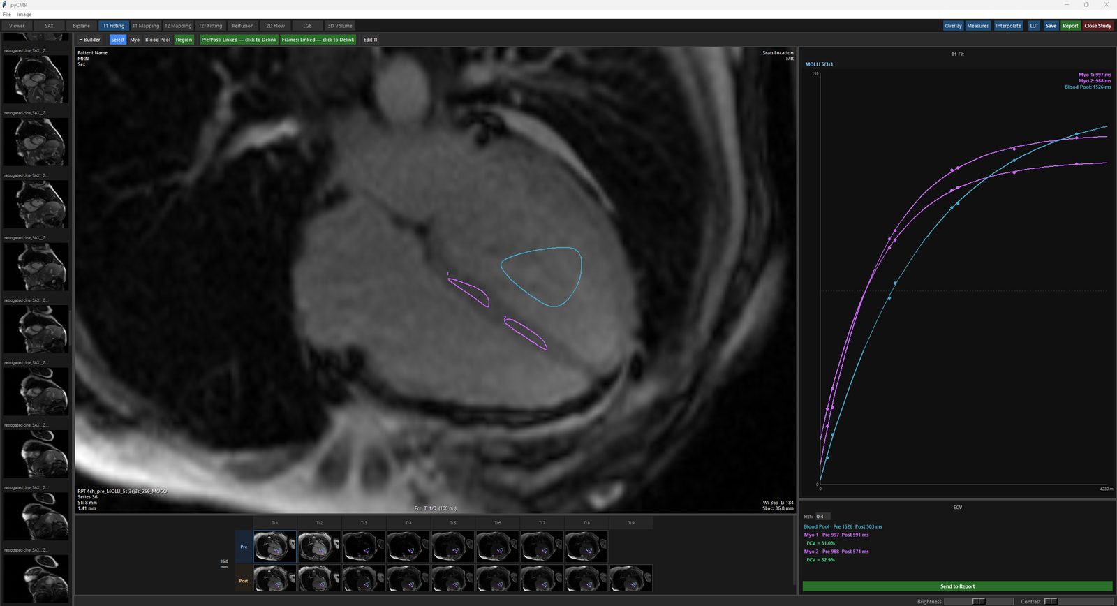Save the current study

pyautogui.click(x=1051, y=26)
